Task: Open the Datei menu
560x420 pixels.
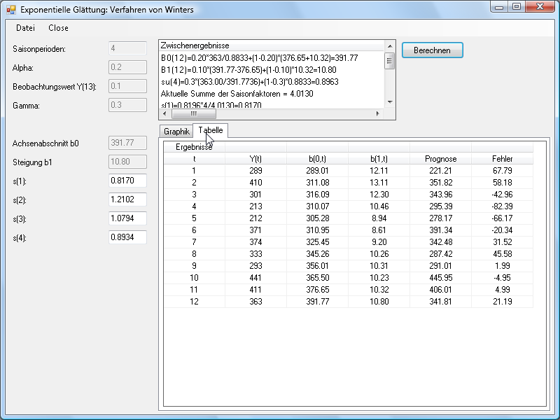Action: tap(25, 28)
